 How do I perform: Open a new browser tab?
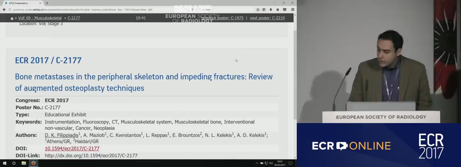[x=47, y=3]
